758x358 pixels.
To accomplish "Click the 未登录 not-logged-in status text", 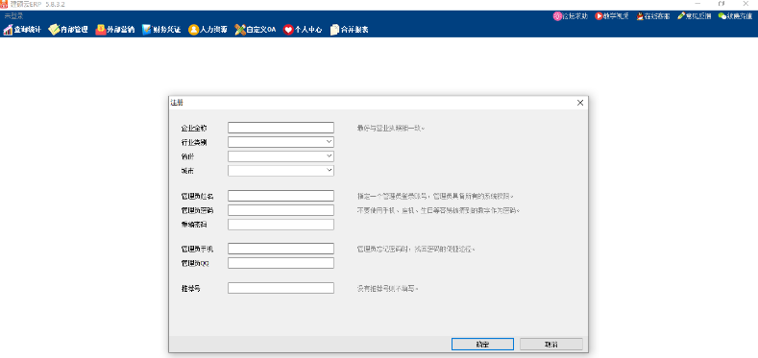I will [13, 16].
